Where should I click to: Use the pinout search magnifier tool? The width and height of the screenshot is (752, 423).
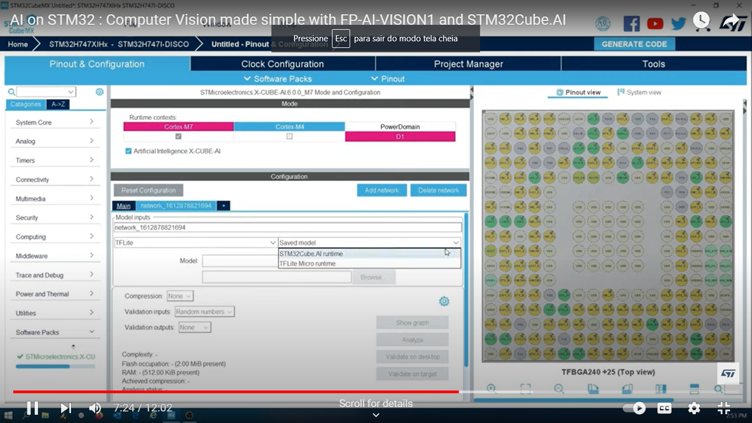pyautogui.click(x=717, y=388)
